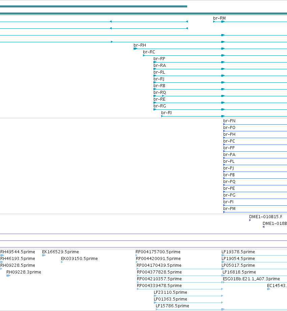This screenshot has height=311, width=287.
Task: Select protein br-PM
Action: coord(229,208)
